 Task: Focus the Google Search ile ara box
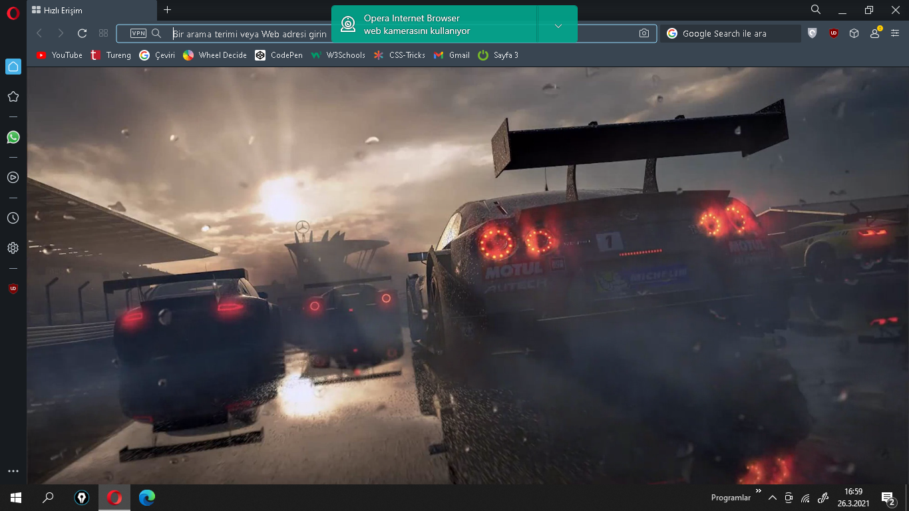coord(731,33)
